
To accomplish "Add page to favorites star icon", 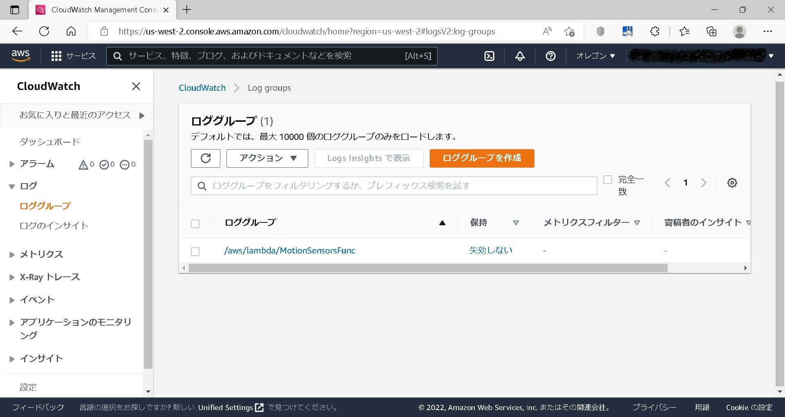I will (x=569, y=31).
